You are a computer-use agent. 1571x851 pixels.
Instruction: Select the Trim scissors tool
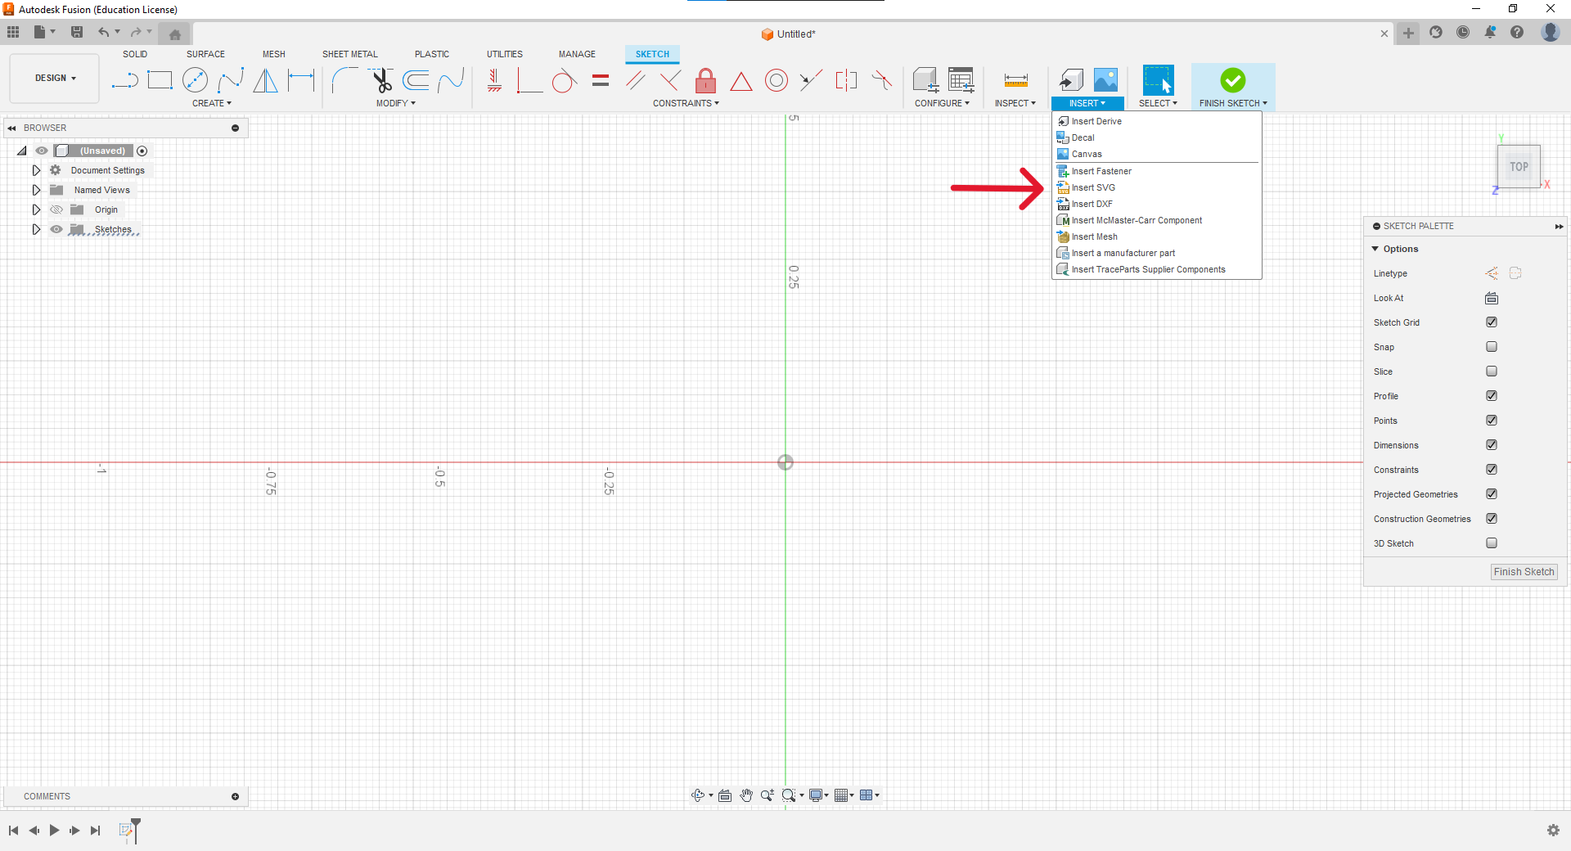point(381,80)
